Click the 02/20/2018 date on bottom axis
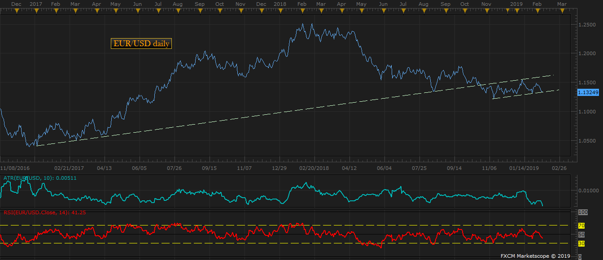The image size is (603, 260). [314, 168]
